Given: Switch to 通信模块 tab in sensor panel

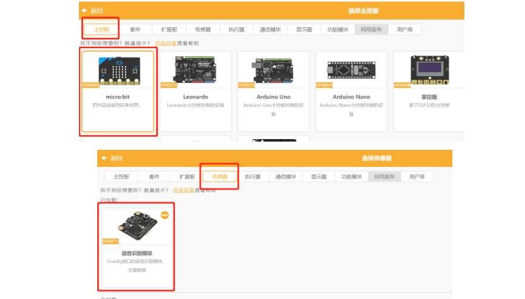Looking at the screenshot, I should tap(286, 176).
